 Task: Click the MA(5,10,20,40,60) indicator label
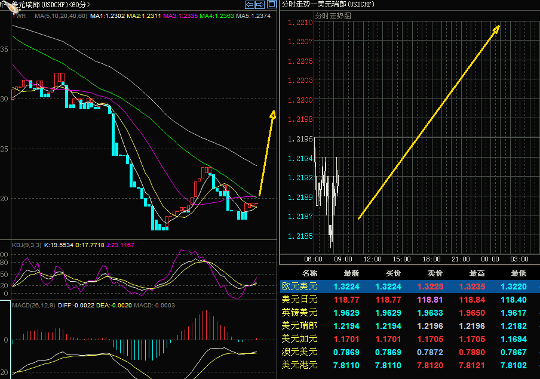coord(60,16)
